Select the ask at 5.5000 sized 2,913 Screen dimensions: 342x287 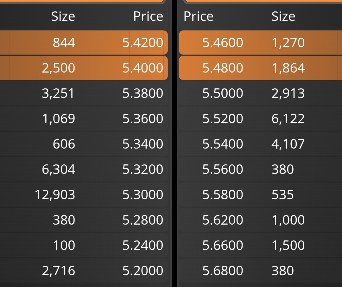point(260,93)
